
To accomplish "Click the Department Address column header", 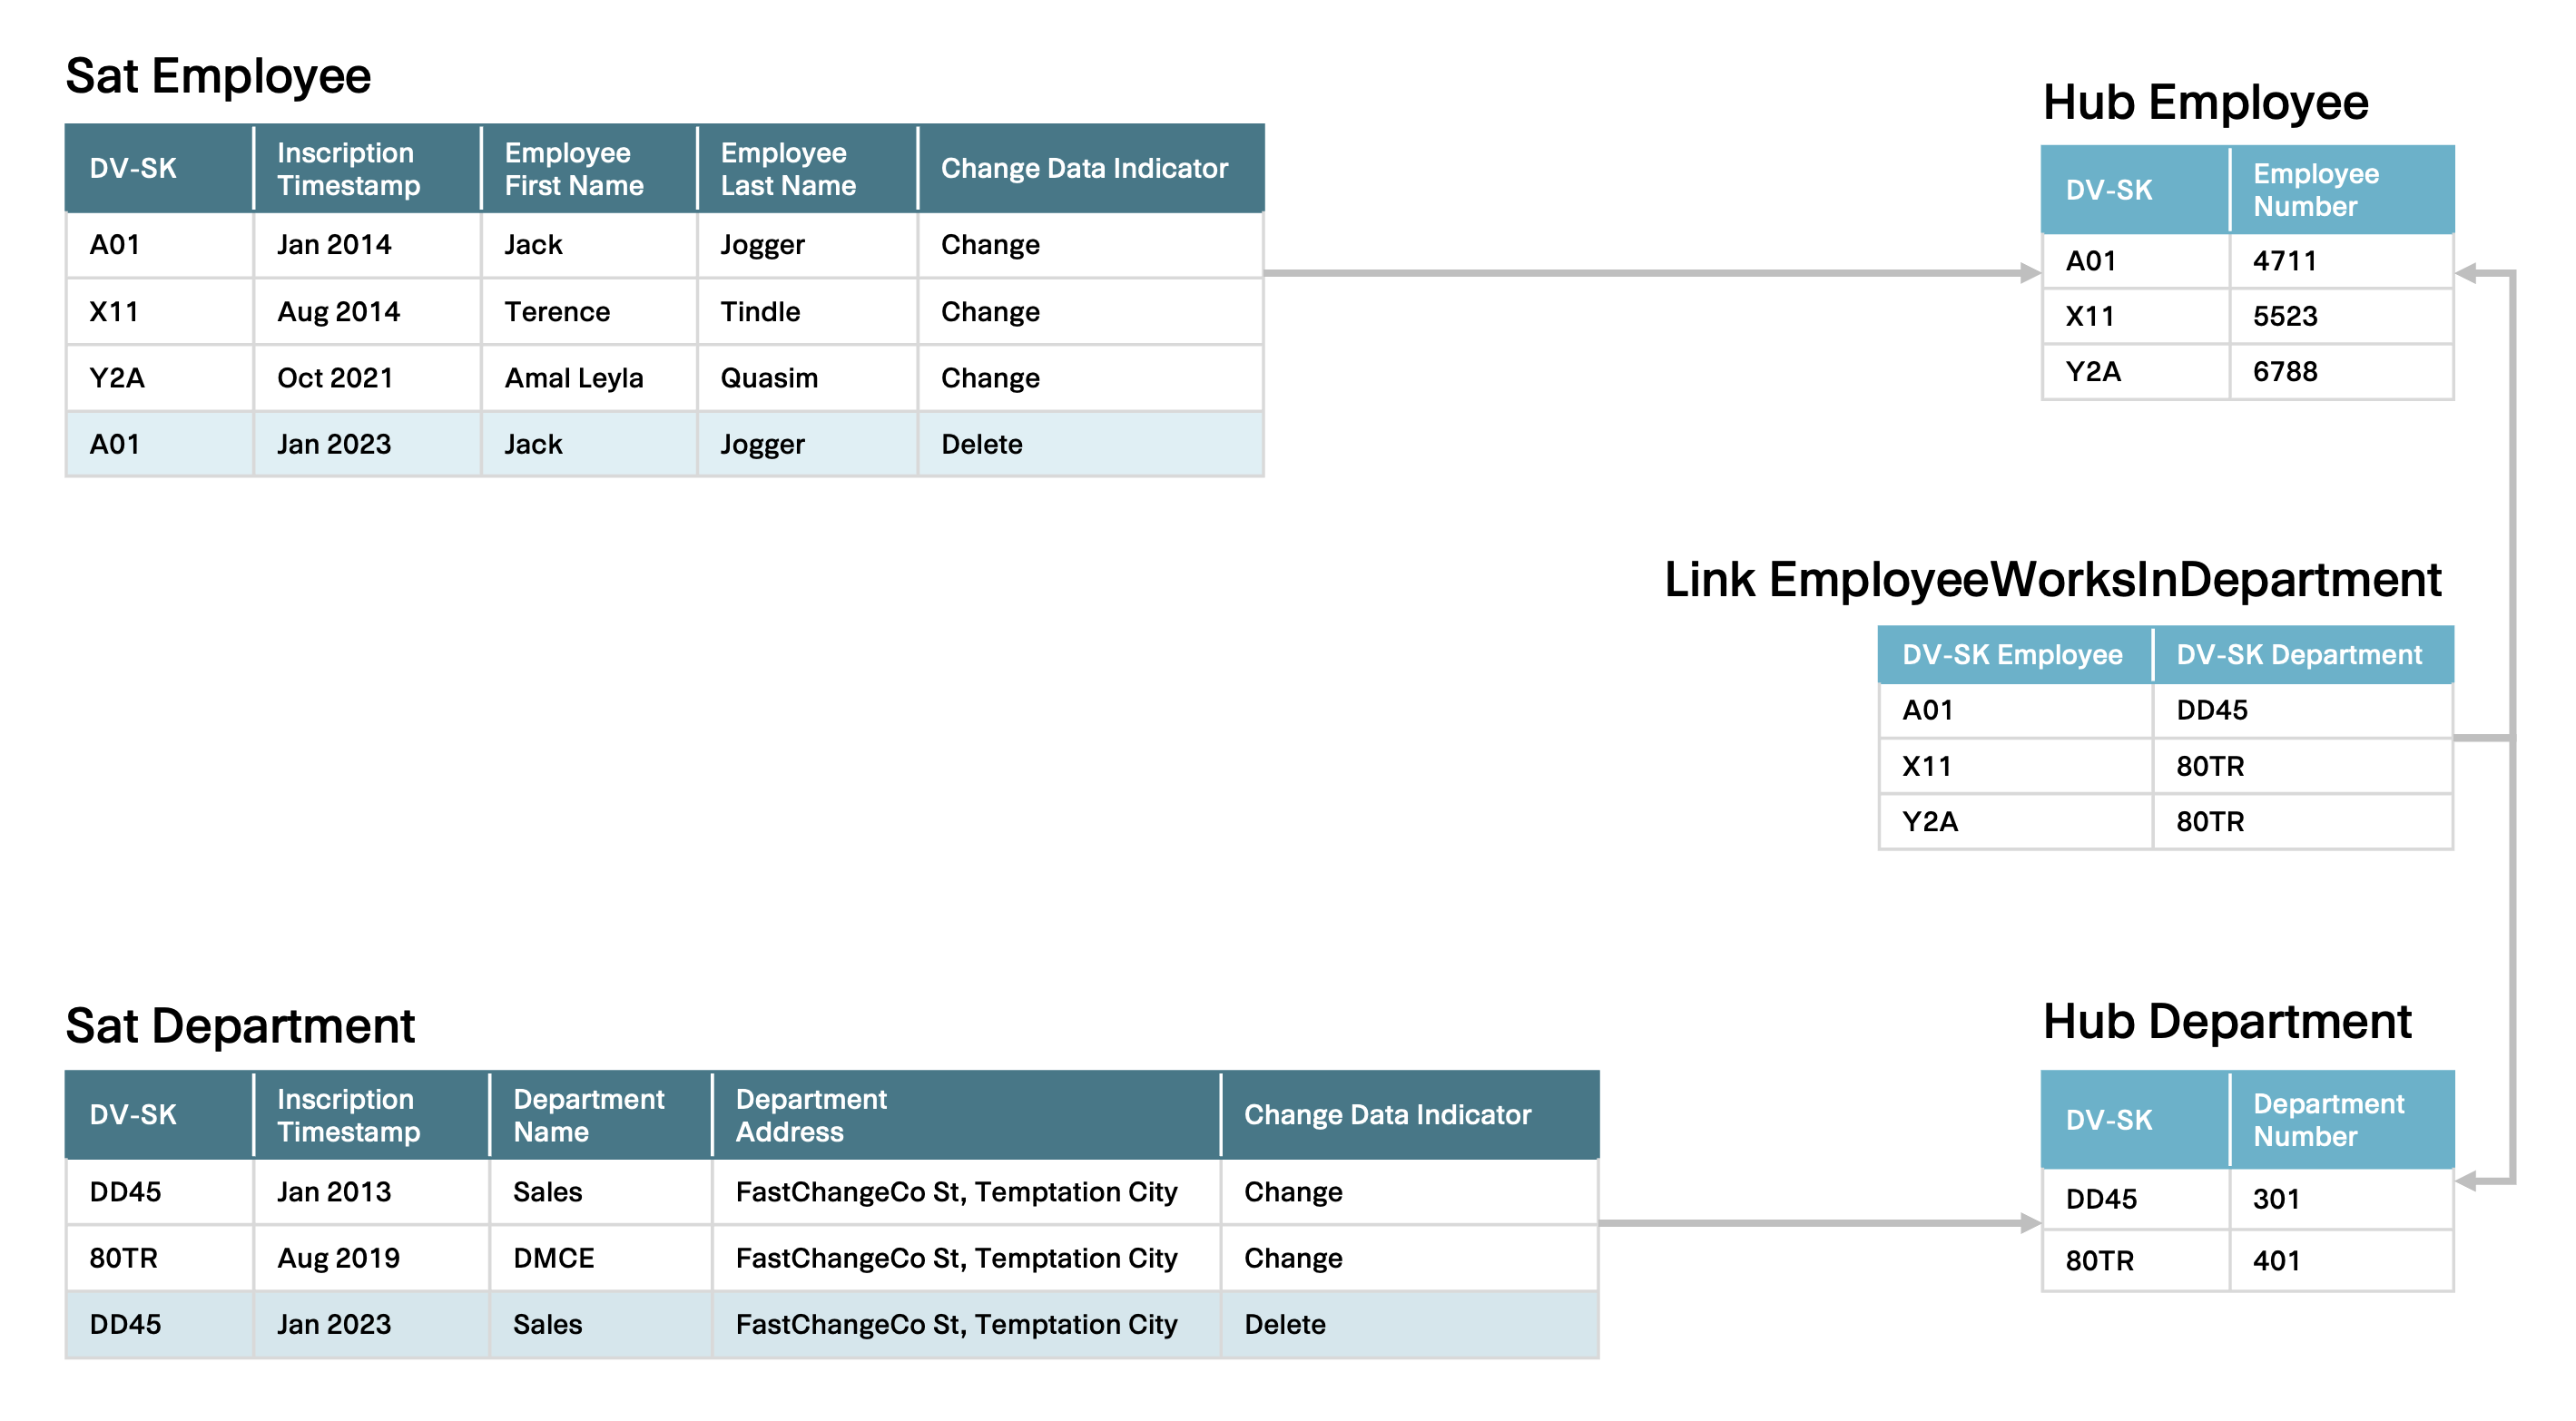I will [x=811, y=1115].
